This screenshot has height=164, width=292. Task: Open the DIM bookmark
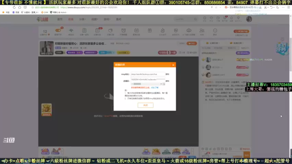45,12
